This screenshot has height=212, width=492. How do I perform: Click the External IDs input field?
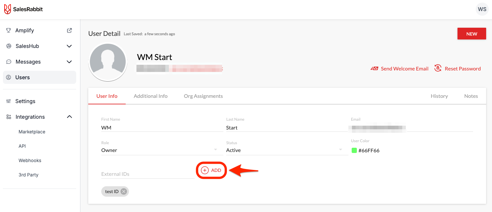pos(148,174)
